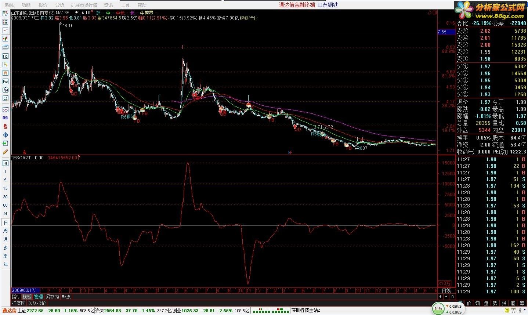Open the 分析 menu
Image resolution: width=528 pixels, height=315 pixels.
point(60,5)
